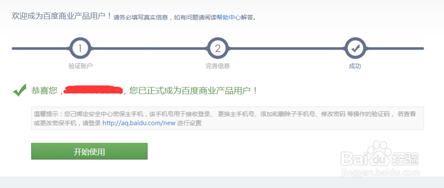Open the 帮助中心 link
Screen dimensions: 444x188
point(229,17)
